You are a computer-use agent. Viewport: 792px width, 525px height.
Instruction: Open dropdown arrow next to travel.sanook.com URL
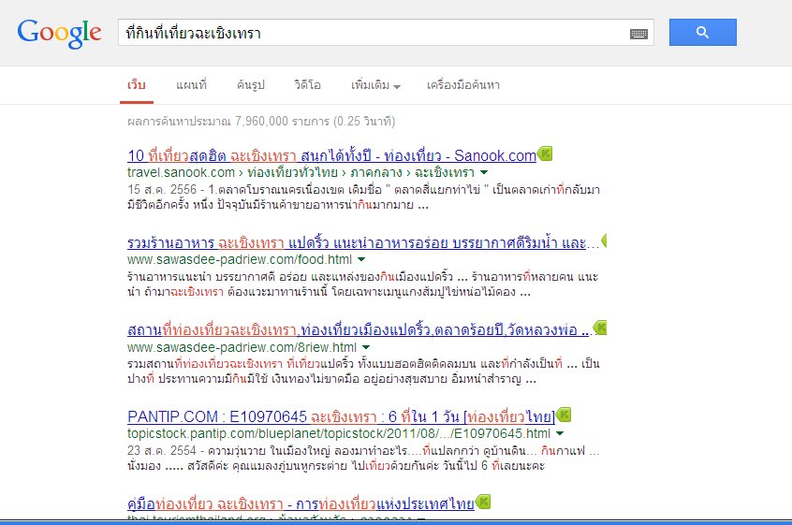pyautogui.click(x=484, y=172)
